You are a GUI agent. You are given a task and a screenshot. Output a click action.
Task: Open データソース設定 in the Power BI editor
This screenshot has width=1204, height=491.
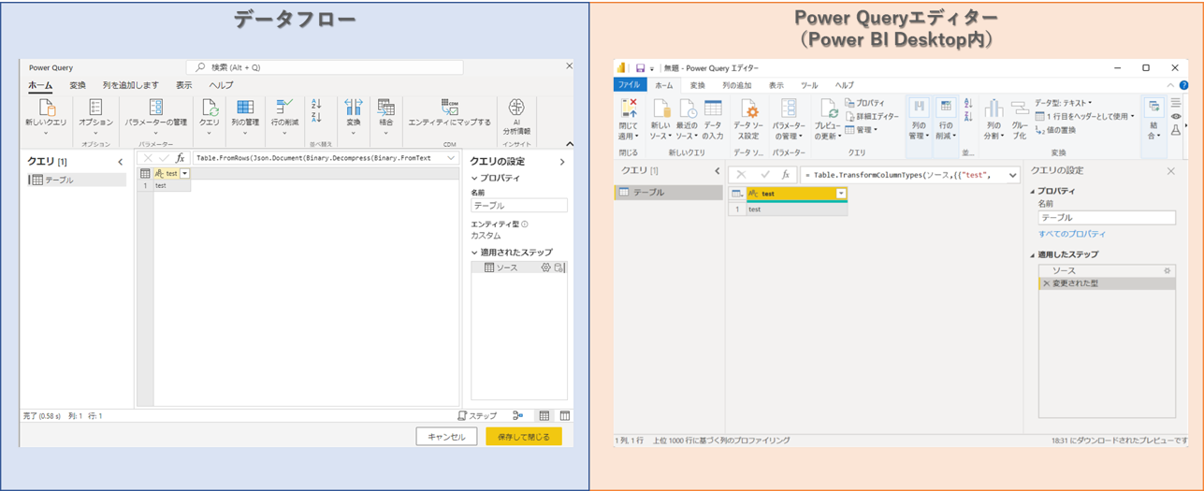[x=749, y=120]
